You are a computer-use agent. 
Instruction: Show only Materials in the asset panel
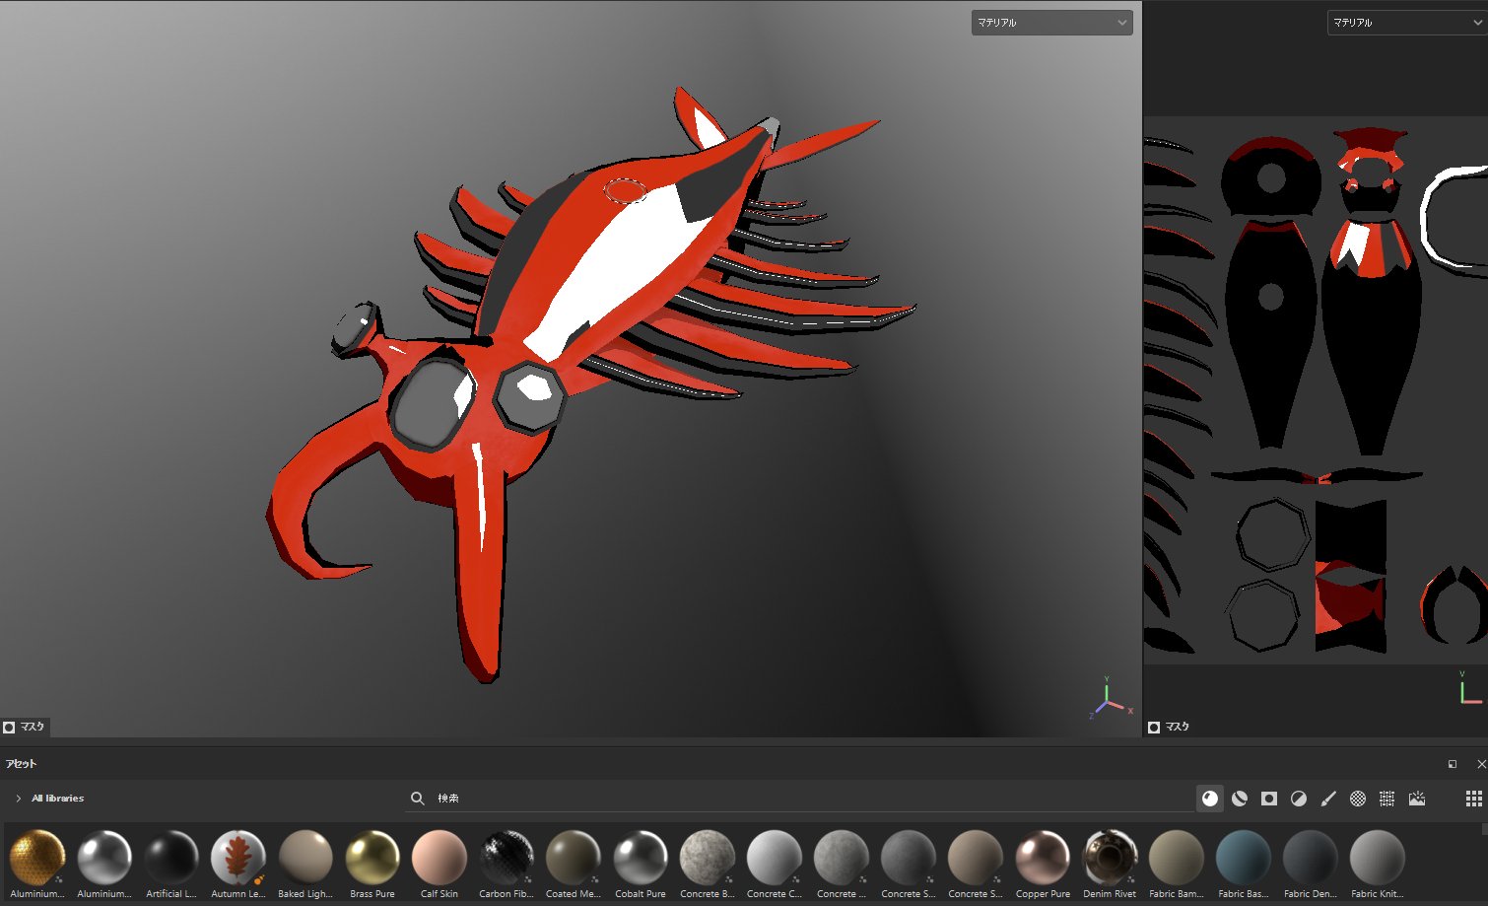tap(1210, 799)
